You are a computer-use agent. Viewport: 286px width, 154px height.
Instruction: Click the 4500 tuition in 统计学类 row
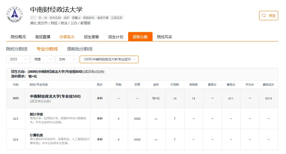click(x=137, y=119)
